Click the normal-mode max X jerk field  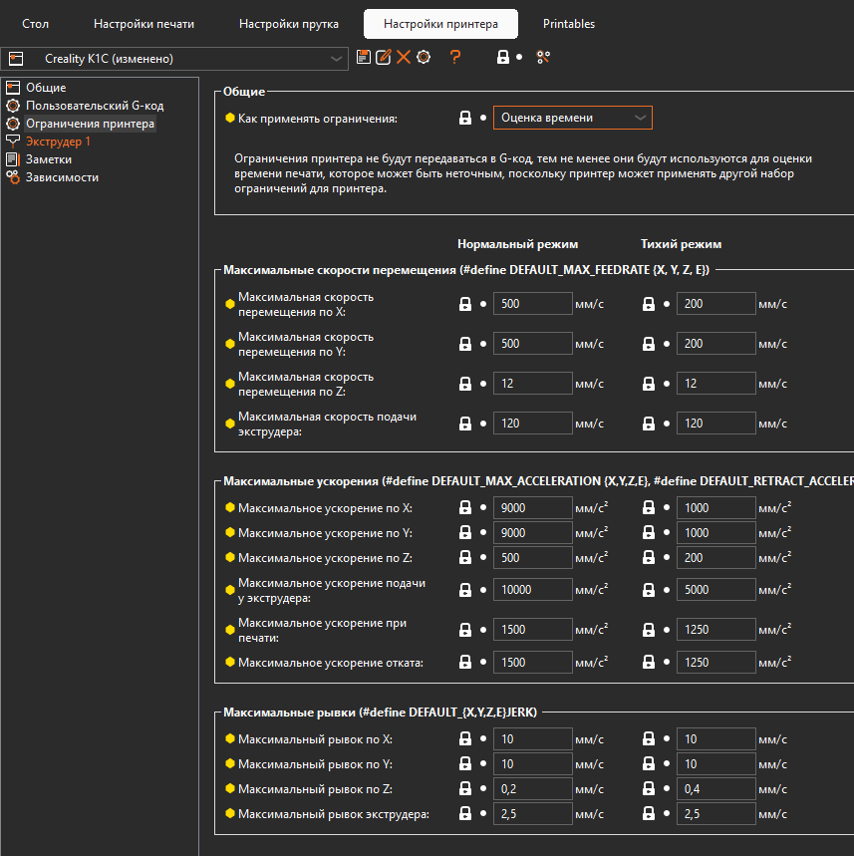[x=533, y=739]
